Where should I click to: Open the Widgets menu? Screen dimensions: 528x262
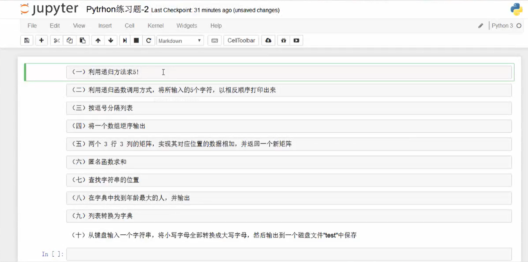point(187,26)
